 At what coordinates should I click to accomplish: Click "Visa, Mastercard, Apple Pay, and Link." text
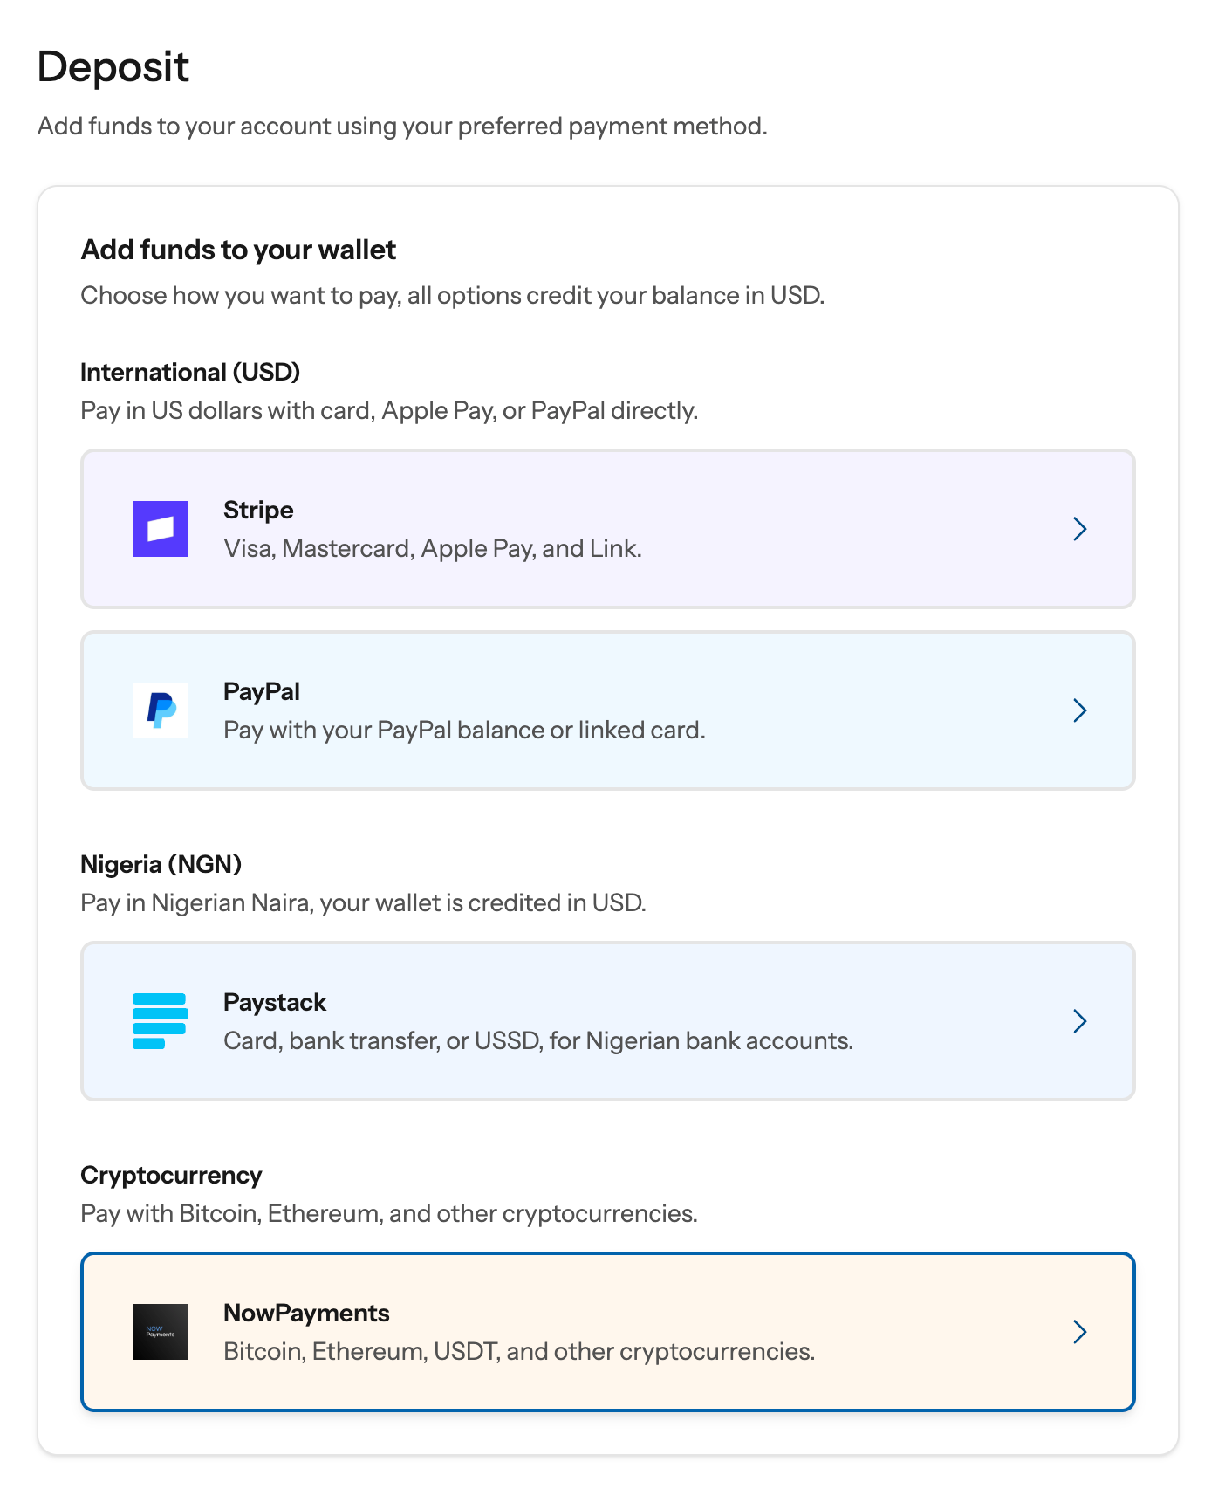[433, 548]
